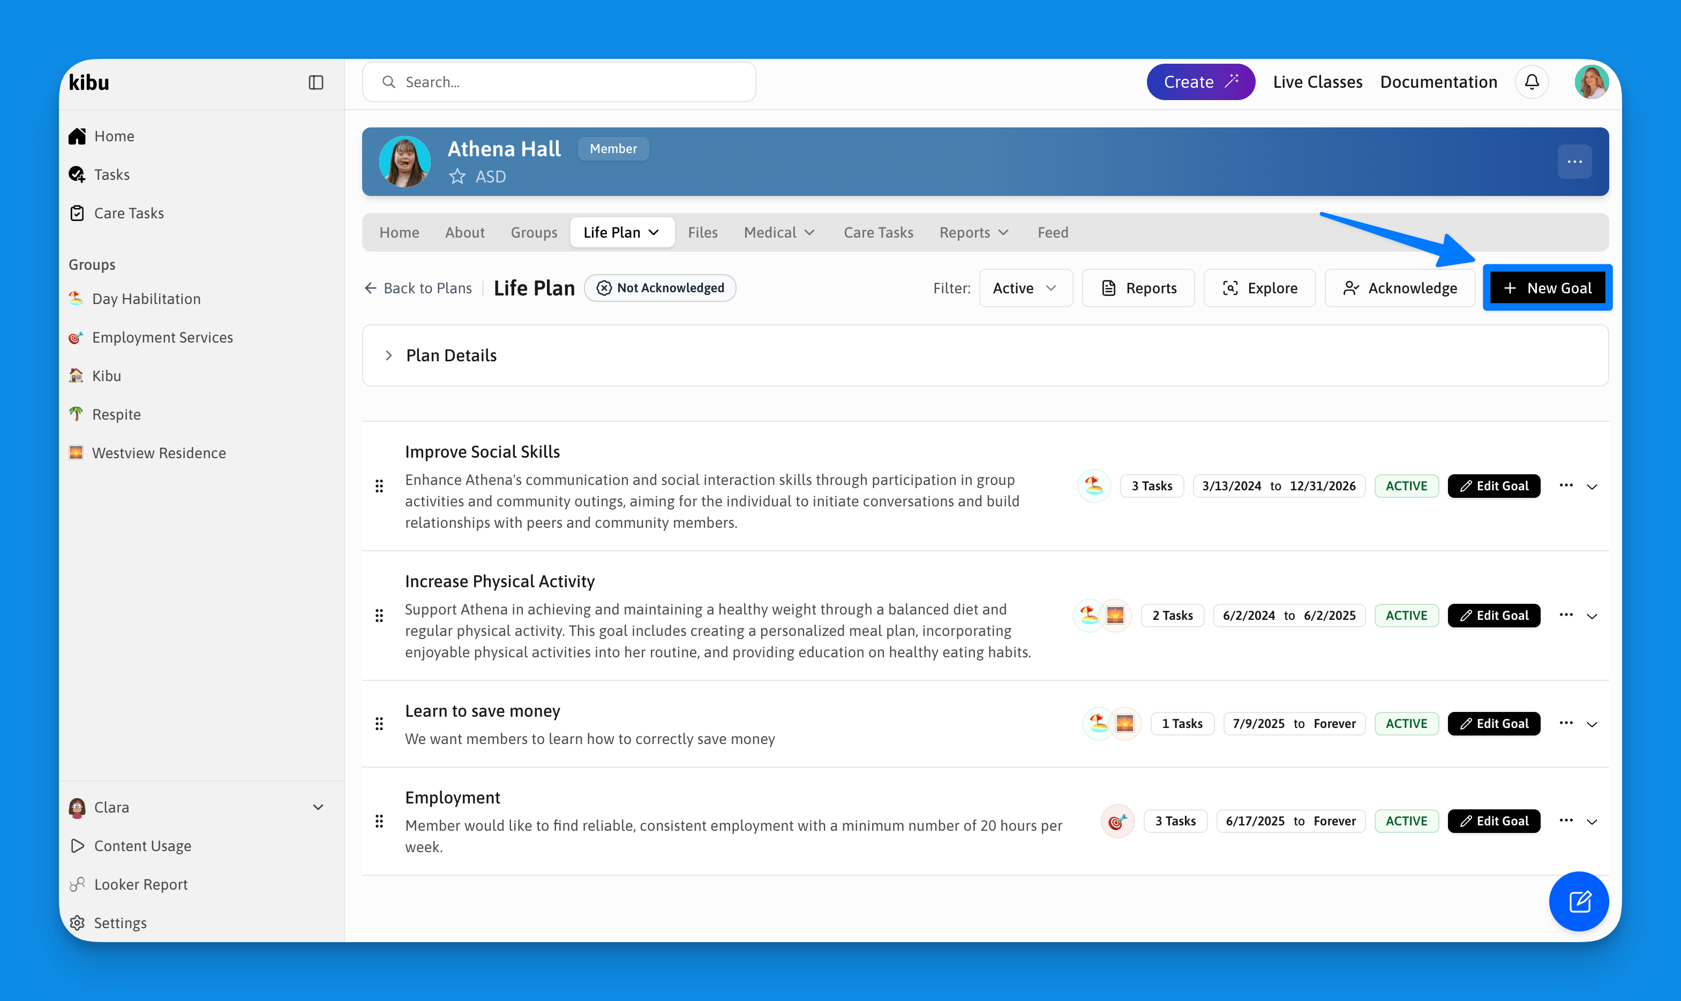
Task: Open the Life Plan tab dropdown
Action: point(621,233)
